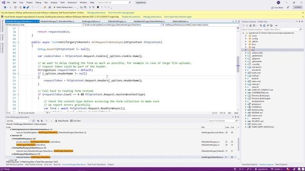Image resolution: width=305 pixels, height=171 pixels.
Task: Switch to Team Explorer tab
Action: (x=281, y=165)
